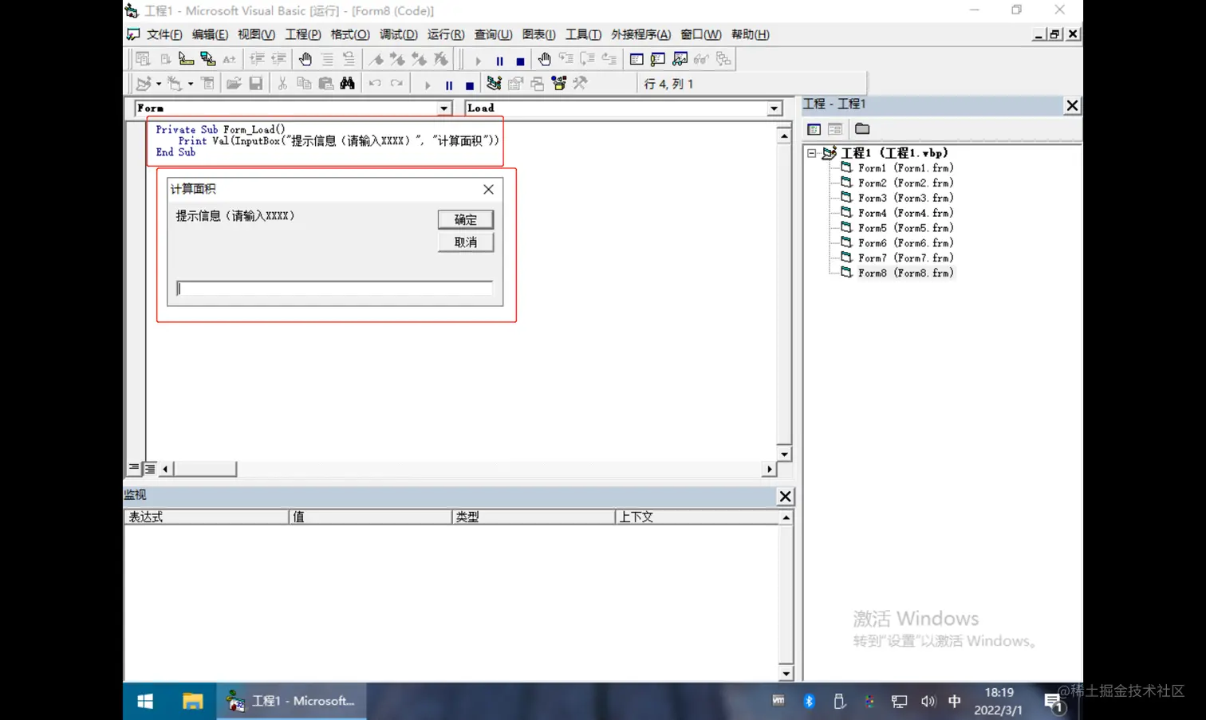1206x720 pixels.
Task: Click Break (pause) button in Debug toolbar
Action: point(499,61)
